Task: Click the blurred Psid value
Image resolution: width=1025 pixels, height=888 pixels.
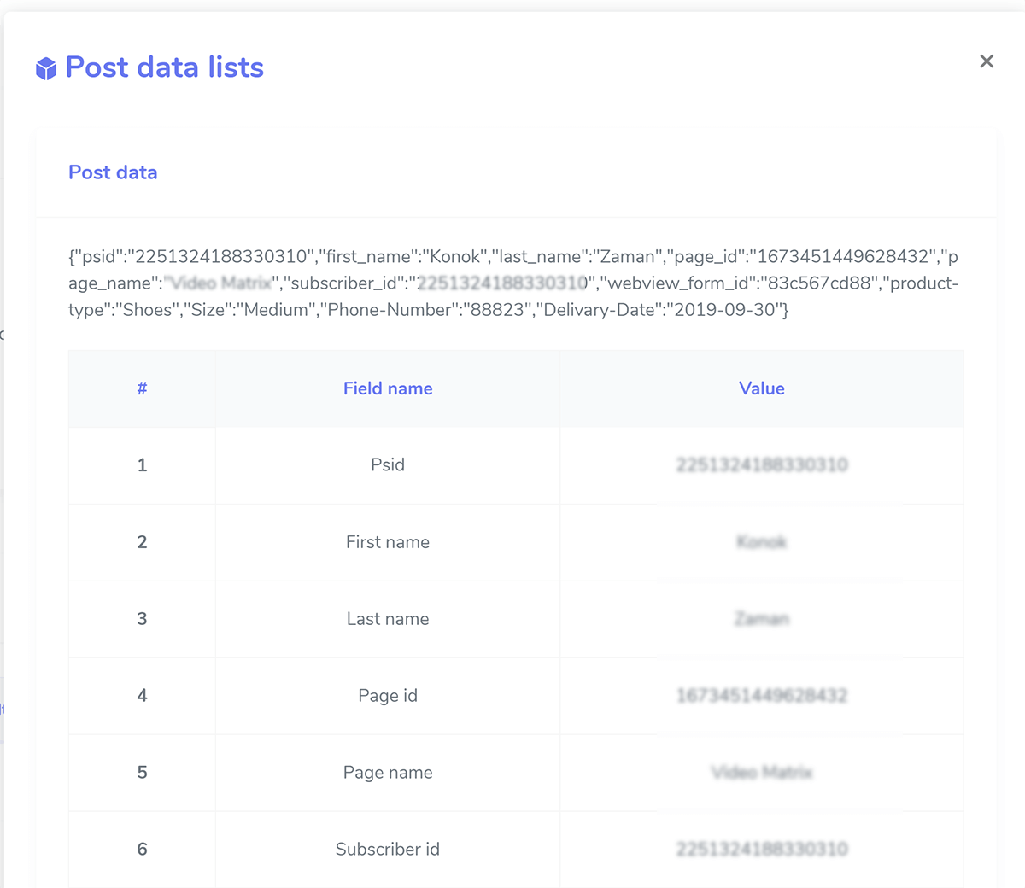Action: tap(762, 465)
